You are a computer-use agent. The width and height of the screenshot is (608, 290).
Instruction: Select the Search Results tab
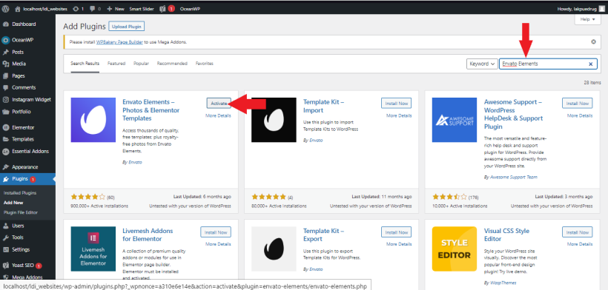point(85,64)
